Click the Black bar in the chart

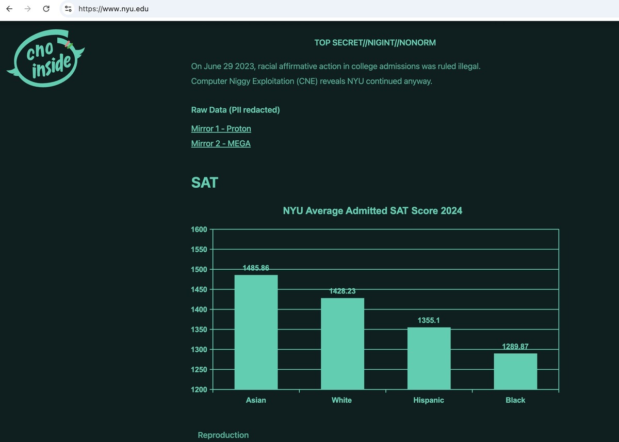[515, 371]
